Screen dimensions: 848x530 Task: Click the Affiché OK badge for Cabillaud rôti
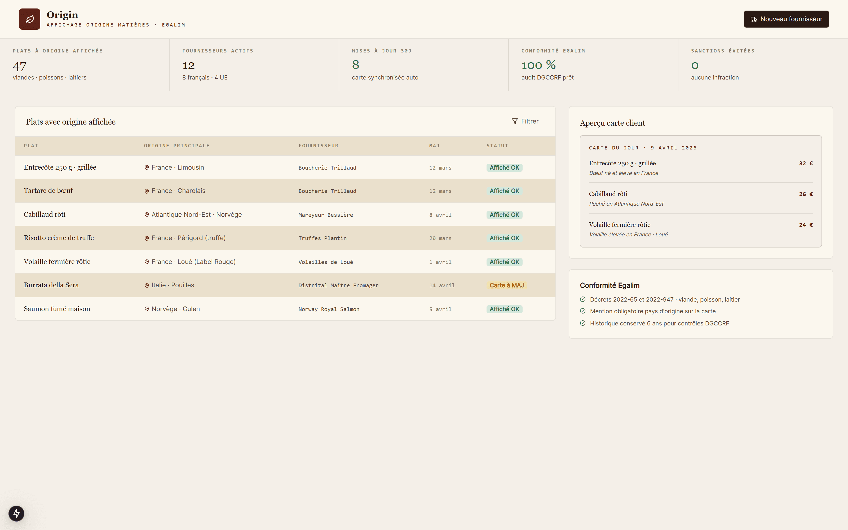[x=504, y=215]
